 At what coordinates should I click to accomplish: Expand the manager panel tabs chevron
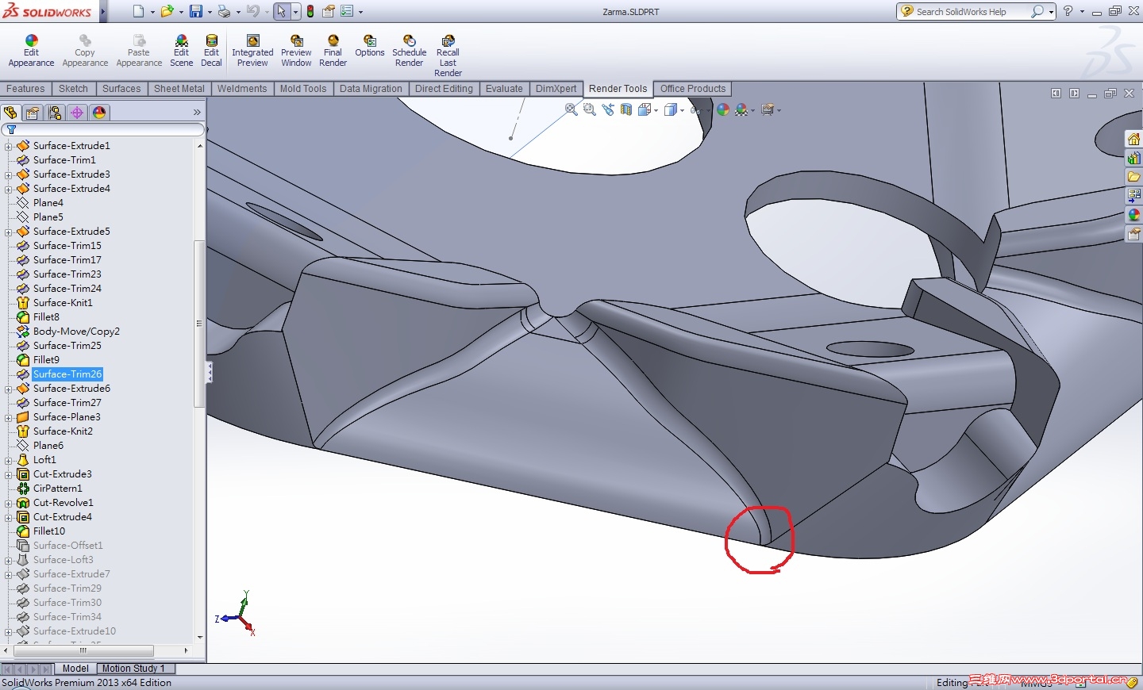197,113
